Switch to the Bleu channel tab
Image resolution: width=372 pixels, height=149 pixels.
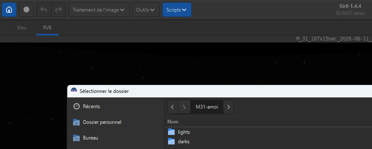point(21,28)
